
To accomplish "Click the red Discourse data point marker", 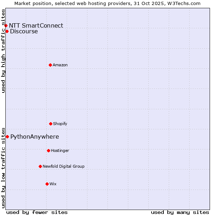I will 7,31.
